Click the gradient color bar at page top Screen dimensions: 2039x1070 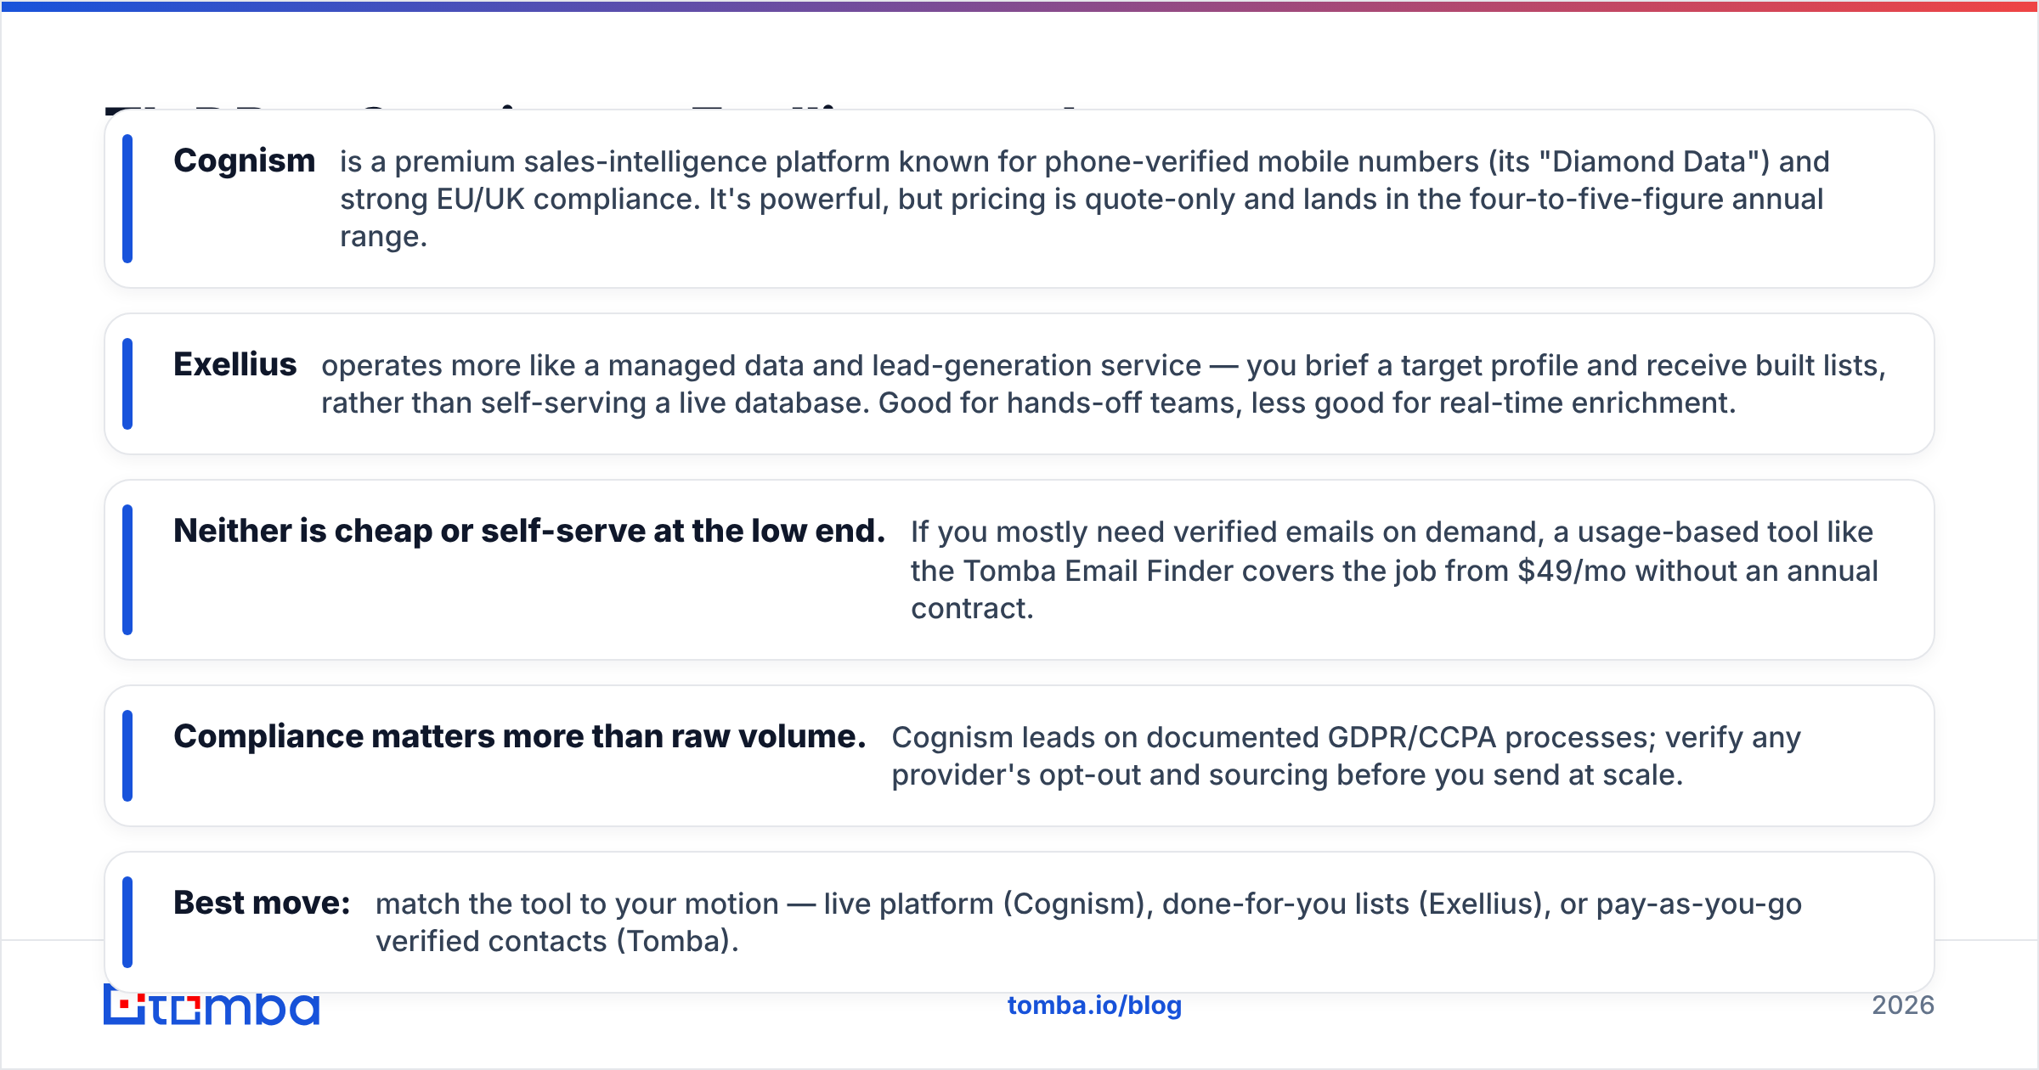(x=1019, y=6)
